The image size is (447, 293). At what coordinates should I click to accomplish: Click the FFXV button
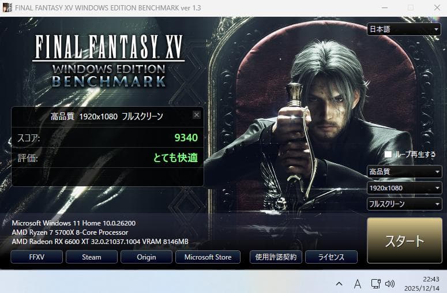[x=36, y=257]
